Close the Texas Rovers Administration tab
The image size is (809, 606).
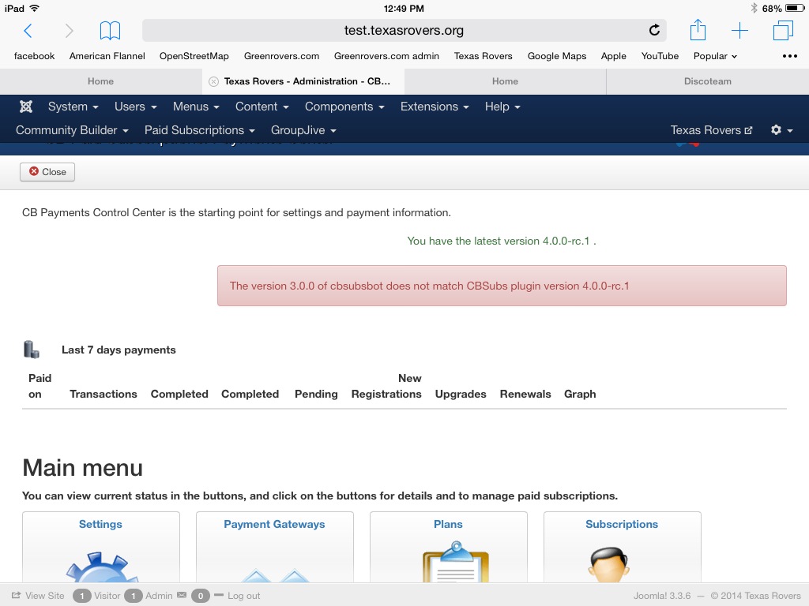click(213, 81)
